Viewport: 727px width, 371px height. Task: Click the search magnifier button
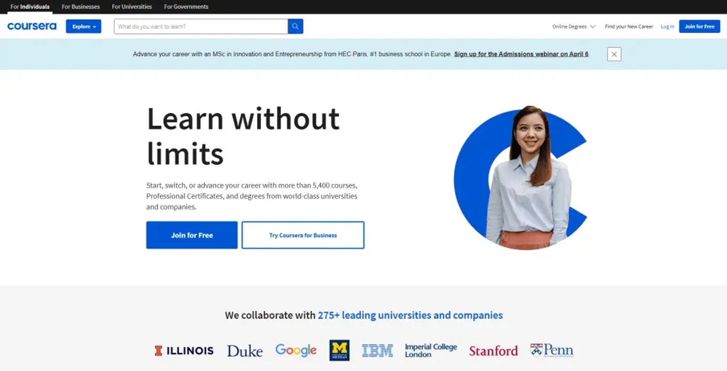coord(295,26)
